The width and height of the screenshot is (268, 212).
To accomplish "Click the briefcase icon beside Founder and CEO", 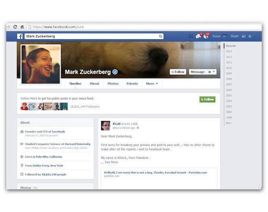I will click(x=22, y=132).
